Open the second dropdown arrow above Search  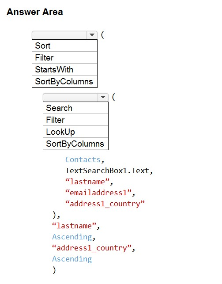click(x=103, y=97)
